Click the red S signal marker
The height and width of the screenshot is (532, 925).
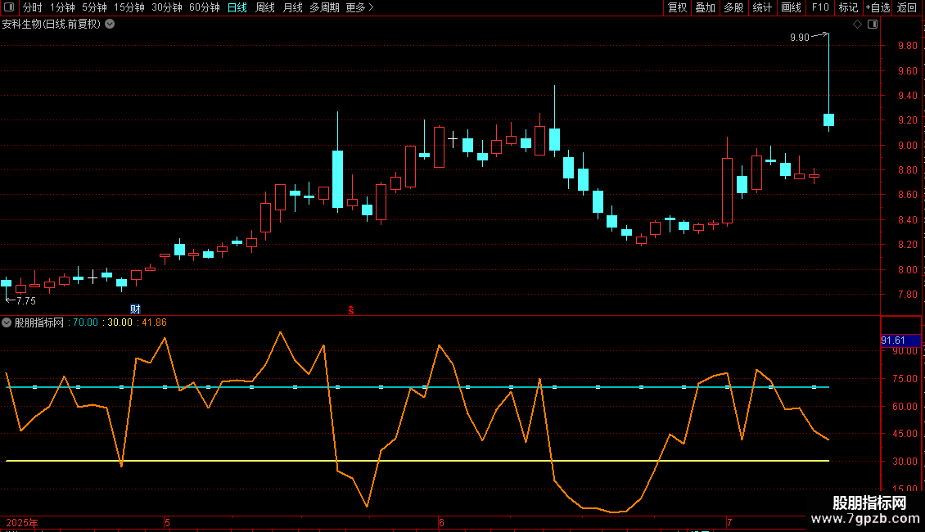351,310
